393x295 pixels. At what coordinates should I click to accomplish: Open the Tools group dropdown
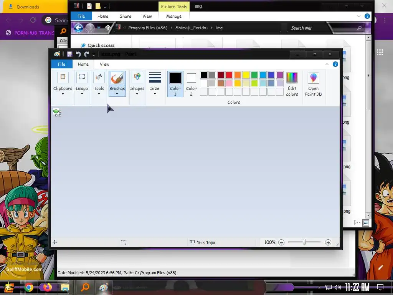pos(99,83)
